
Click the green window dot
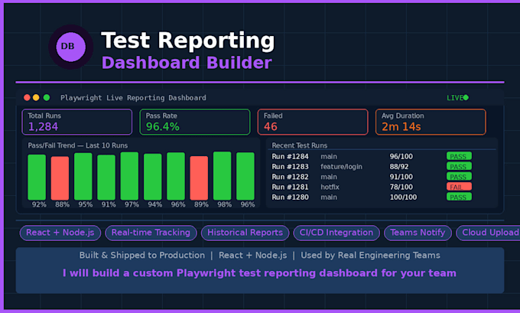pyautogui.click(x=47, y=98)
